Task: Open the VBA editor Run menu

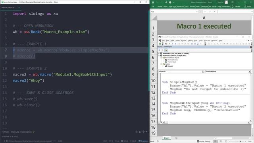Action: pos(196,41)
